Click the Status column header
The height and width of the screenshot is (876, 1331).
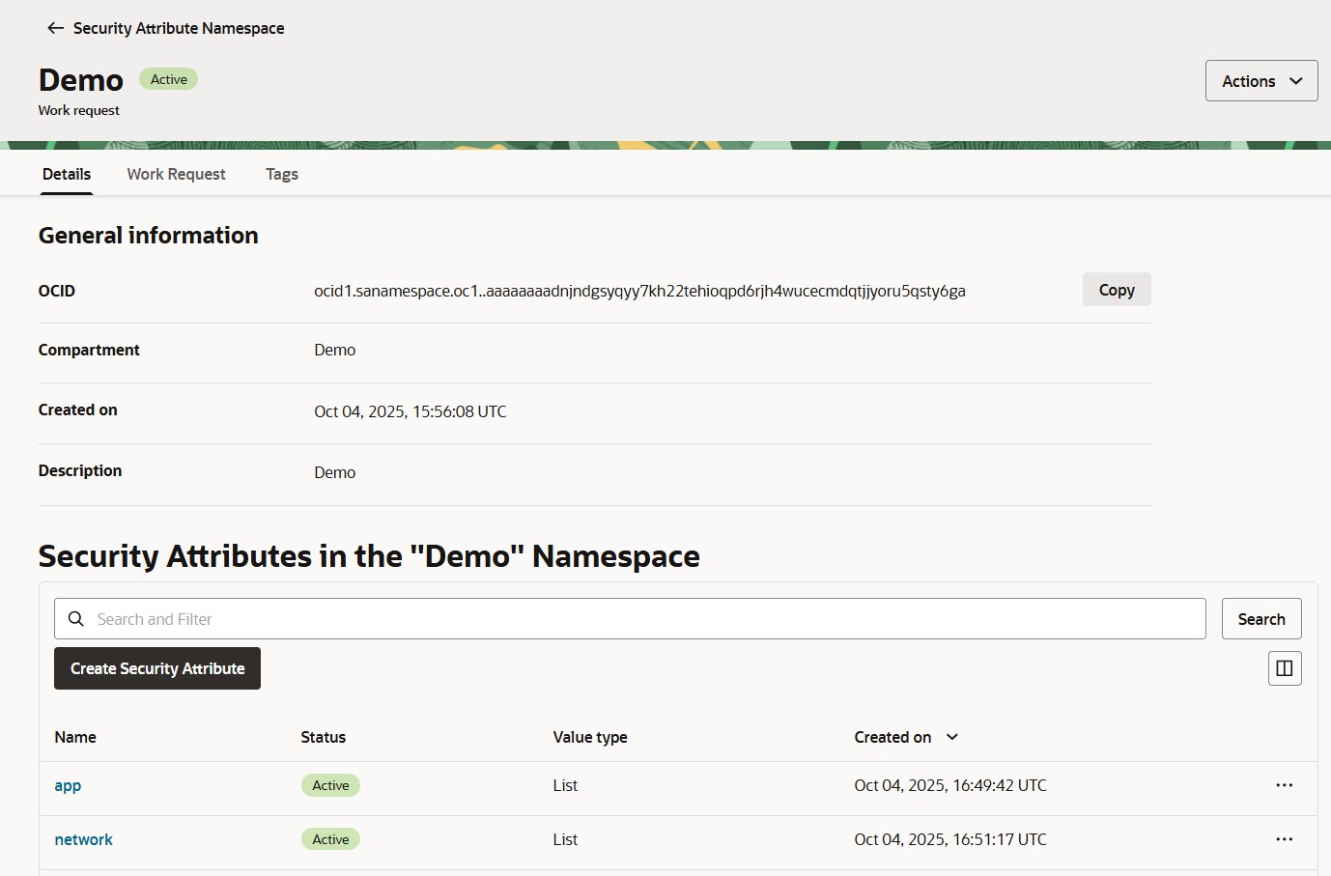323,737
